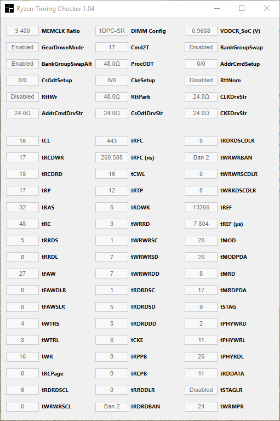Click the BankGroupSwap Disabled field
Viewport: 280px width, 421px height.
coord(201,47)
